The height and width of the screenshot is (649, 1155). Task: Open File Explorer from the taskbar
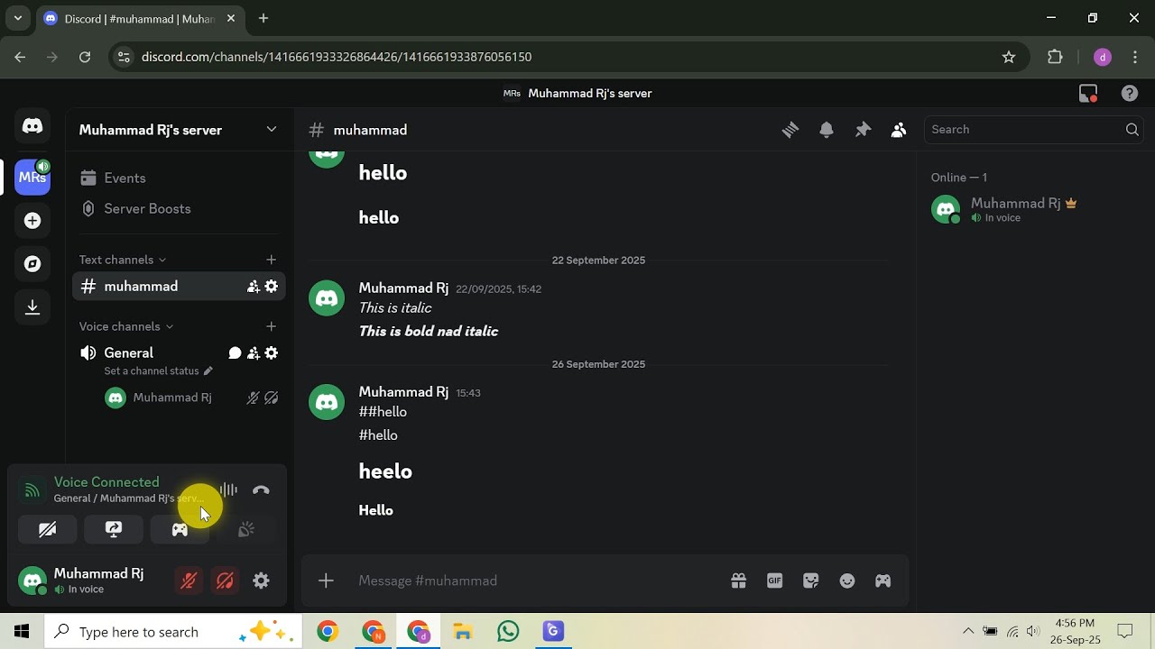click(463, 631)
